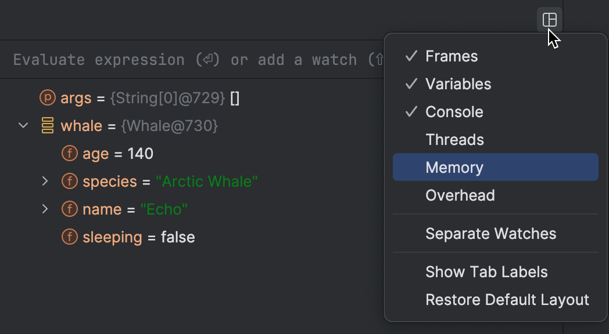Choose Overhead in the layout menu
Viewport: 609px width, 334px height.
tap(460, 195)
